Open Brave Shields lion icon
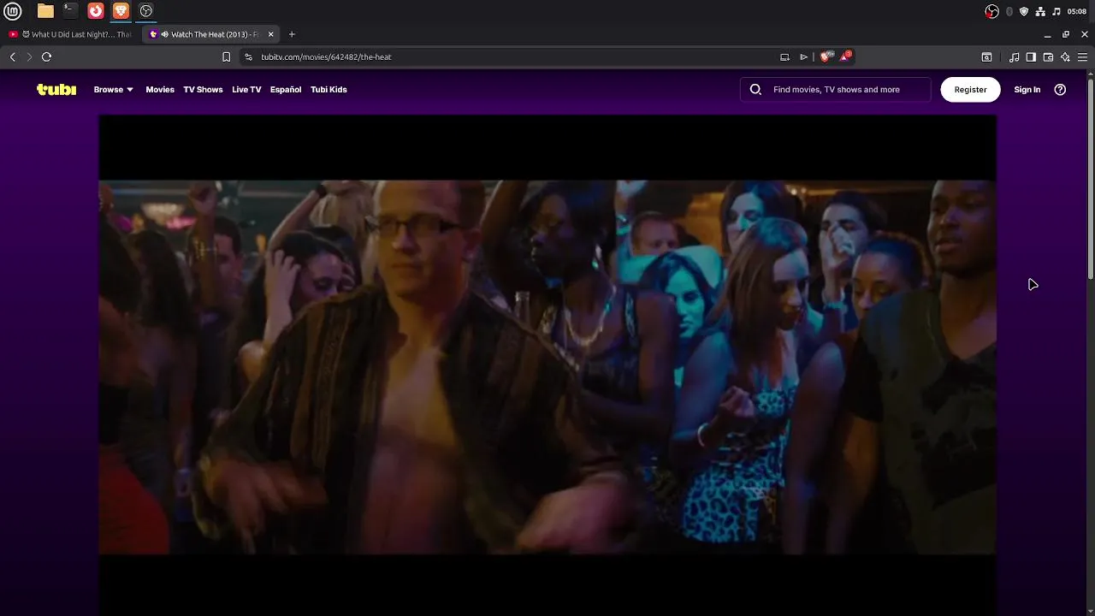1095x616 pixels. [826, 56]
